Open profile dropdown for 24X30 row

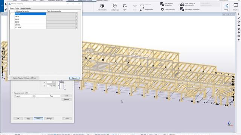76,22
